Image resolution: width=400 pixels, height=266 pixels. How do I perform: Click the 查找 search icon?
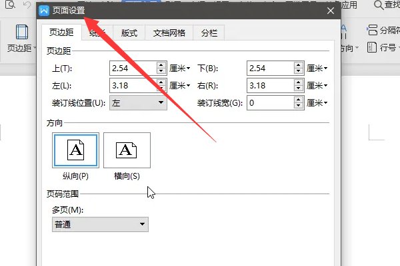(379, 5)
